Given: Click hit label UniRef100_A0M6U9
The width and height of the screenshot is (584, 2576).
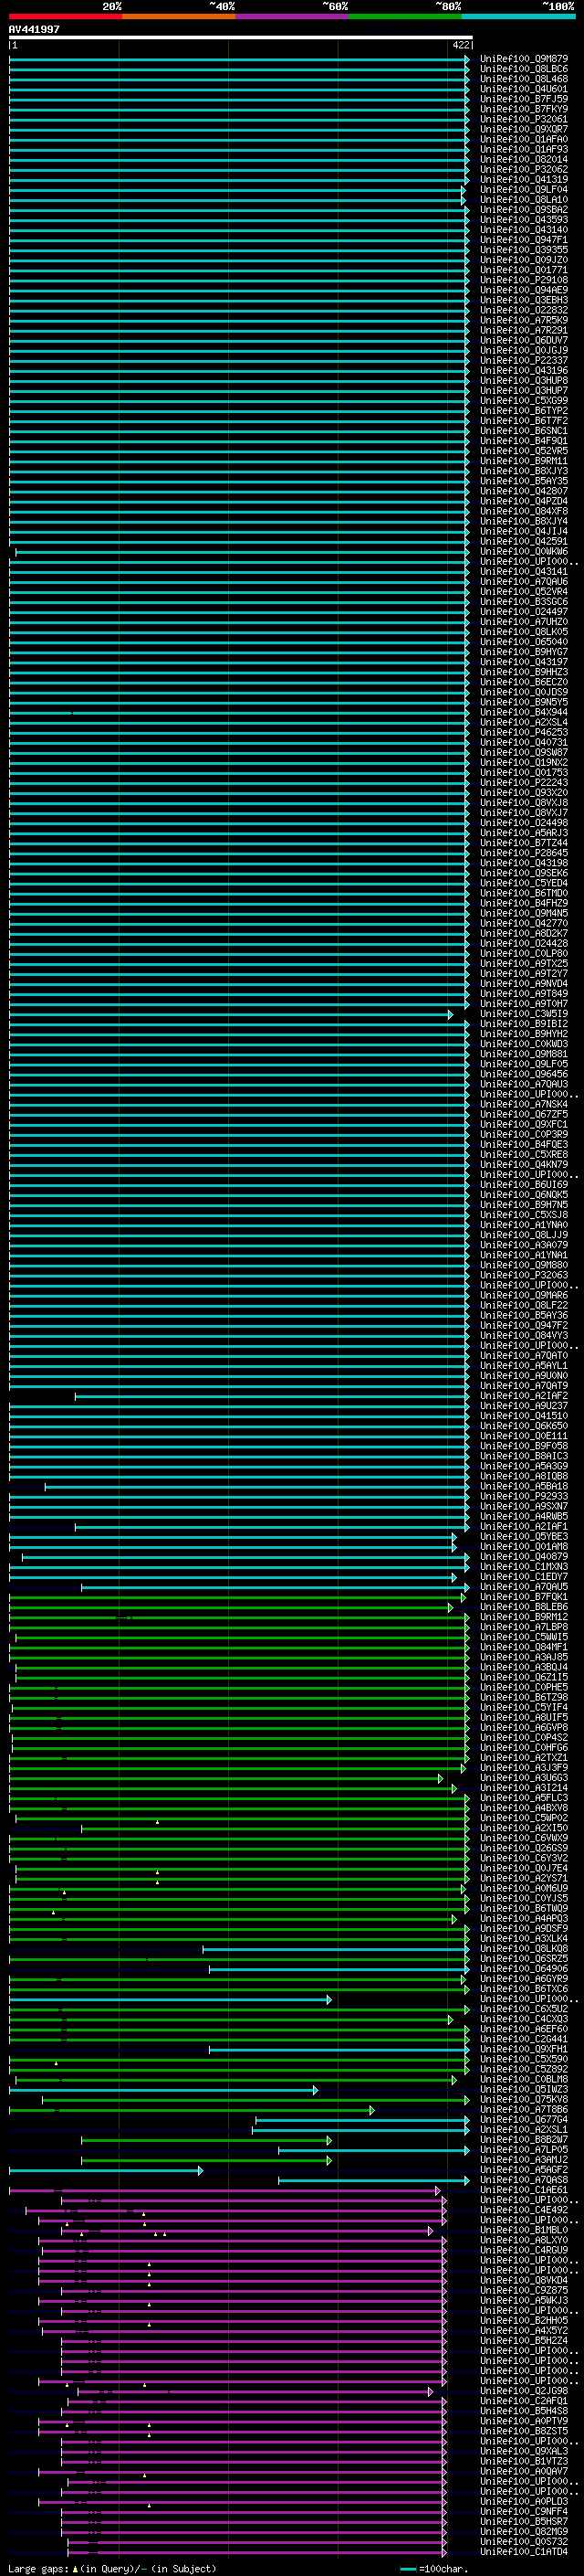Looking at the screenshot, I should click(x=523, y=1888).
